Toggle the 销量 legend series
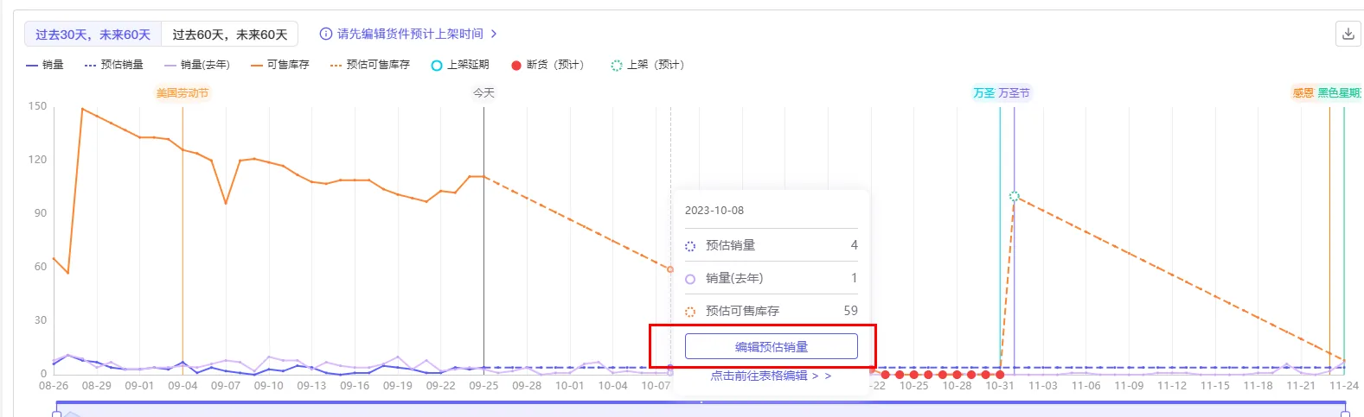This screenshot has width=1364, height=417. click(x=45, y=65)
